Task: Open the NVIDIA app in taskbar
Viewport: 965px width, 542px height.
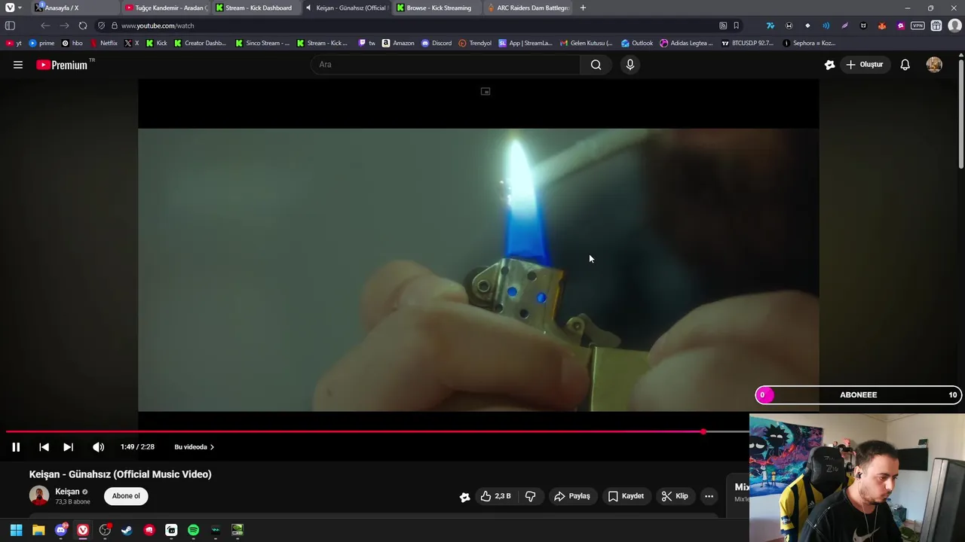Action: click(237, 530)
